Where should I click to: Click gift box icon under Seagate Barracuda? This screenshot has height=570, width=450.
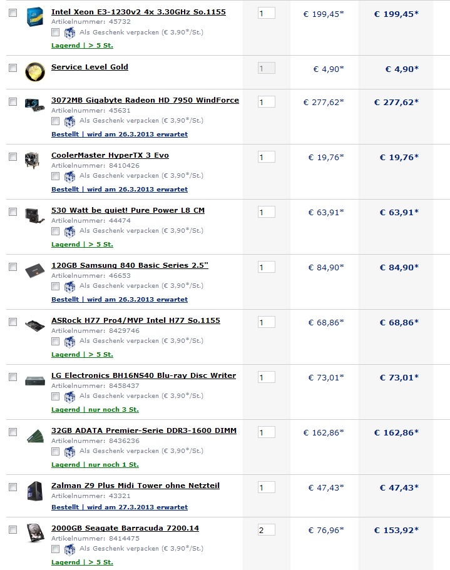pos(69,549)
